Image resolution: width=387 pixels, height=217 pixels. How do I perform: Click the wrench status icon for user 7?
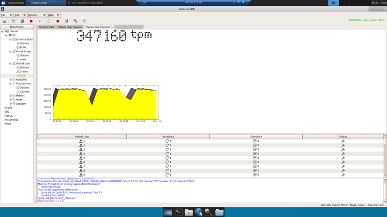[x=343, y=166]
